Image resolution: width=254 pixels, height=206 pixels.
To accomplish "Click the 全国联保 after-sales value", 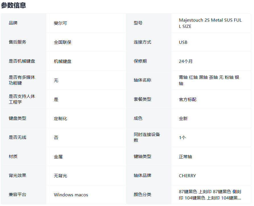I will coord(63,42).
